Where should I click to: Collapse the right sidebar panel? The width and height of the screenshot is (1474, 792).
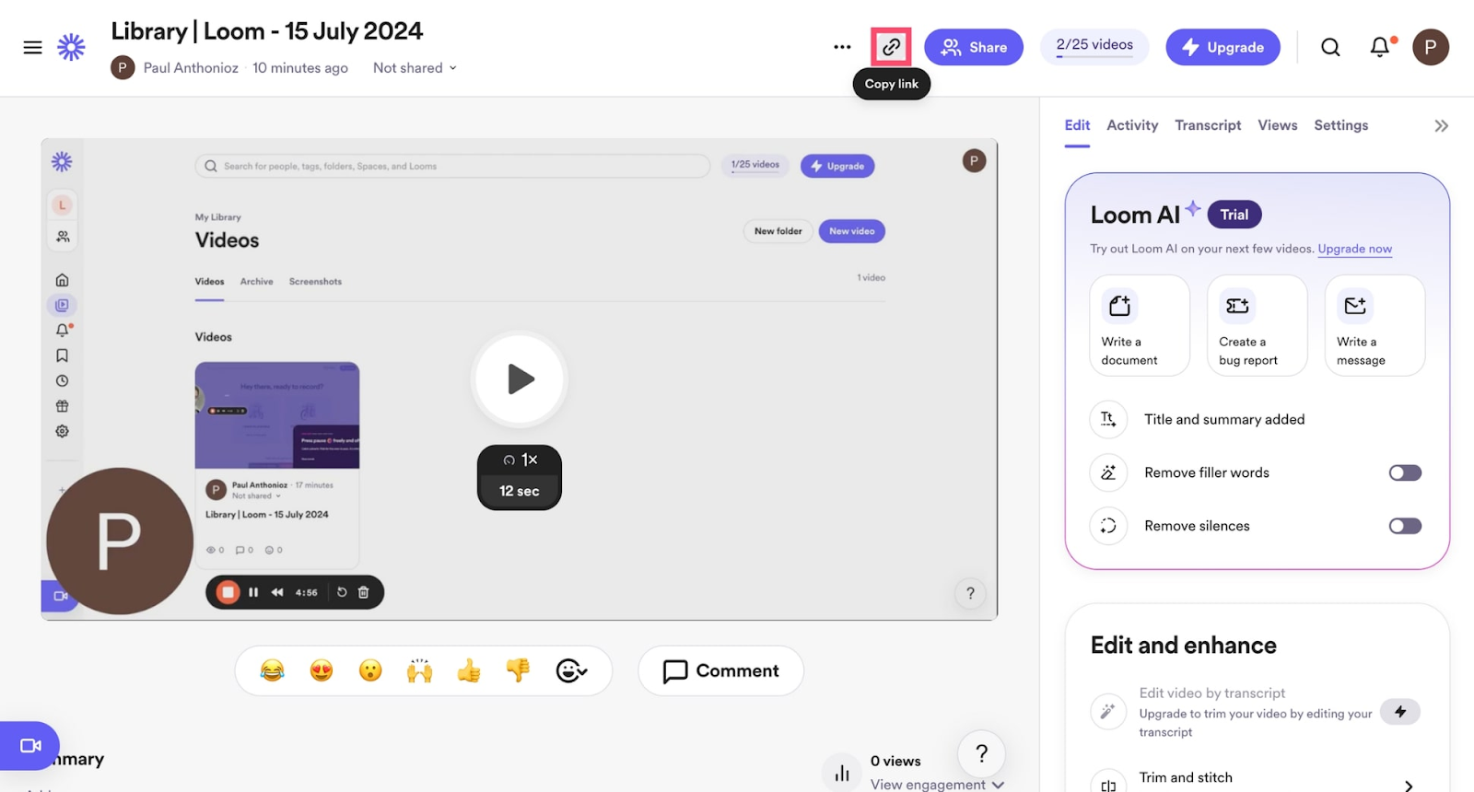click(x=1441, y=126)
